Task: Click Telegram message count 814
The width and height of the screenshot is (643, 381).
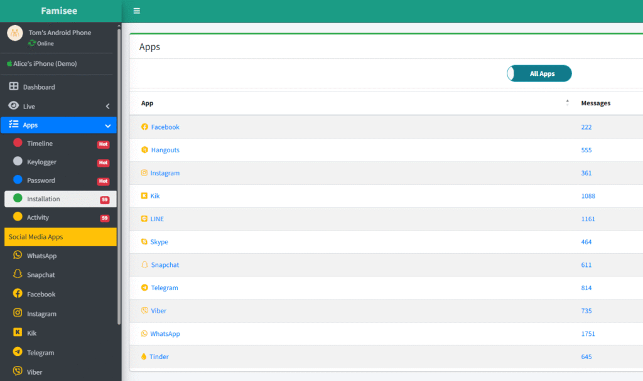Action: coord(586,288)
